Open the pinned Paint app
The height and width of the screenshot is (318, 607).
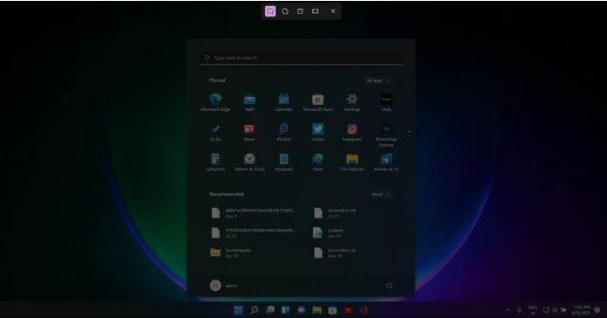317,162
